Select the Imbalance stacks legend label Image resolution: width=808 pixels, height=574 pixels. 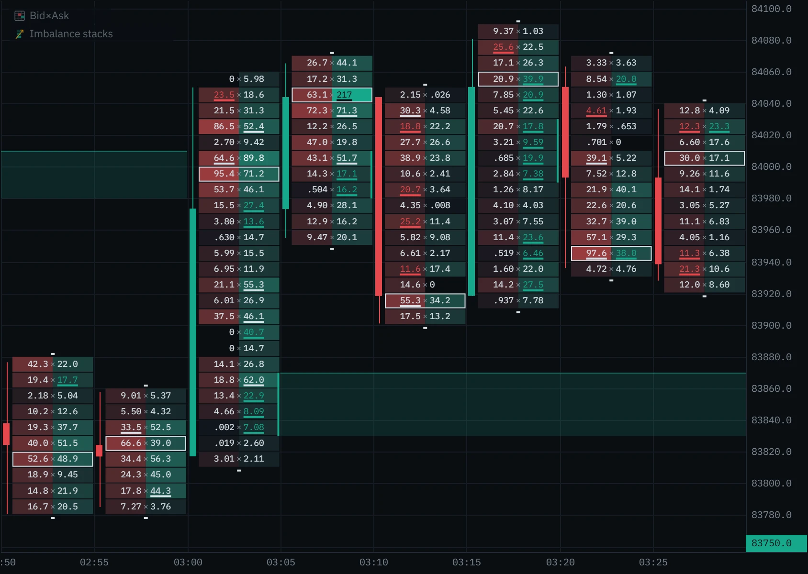pos(71,34)
